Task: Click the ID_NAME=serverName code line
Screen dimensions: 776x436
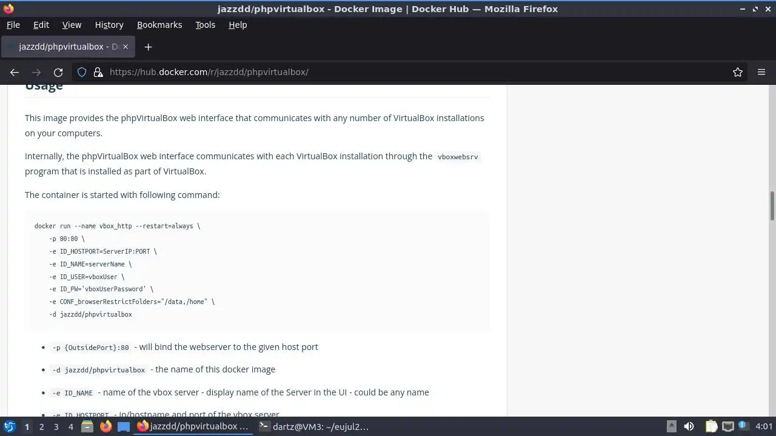Action: (x=90, y=264)
